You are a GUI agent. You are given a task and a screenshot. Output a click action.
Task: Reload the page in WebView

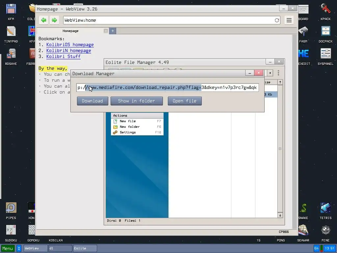pyautogui.click(x=277, y=20)
